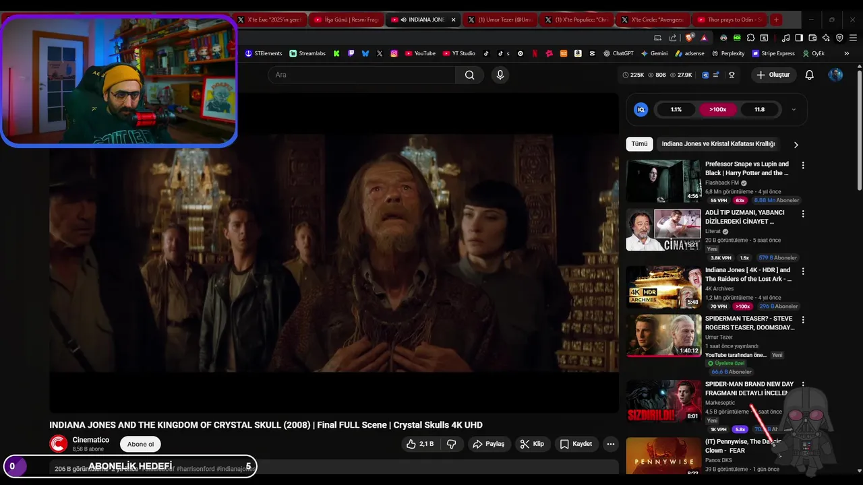This screenshot has height=485, width=863.
Task: Open the account avatar menu
Action: tap(835, 75)
